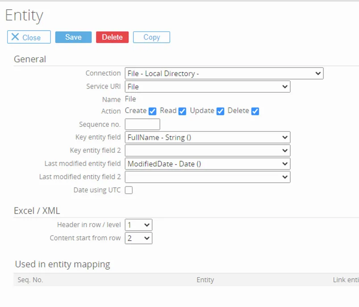
Task: Disable the Update action checkbox
Action: click(220, 111)
